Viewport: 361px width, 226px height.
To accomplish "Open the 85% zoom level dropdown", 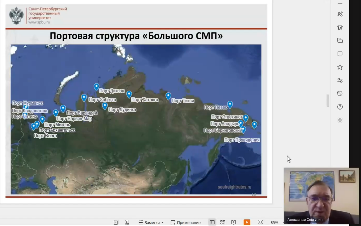I will tap(275, 222).
